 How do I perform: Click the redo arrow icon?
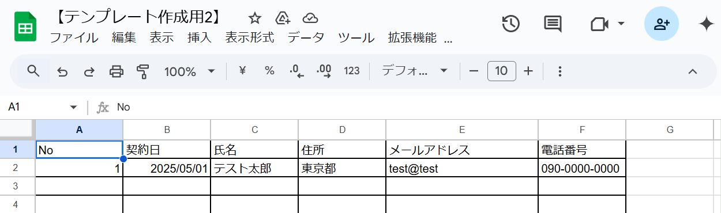[89, 71]
